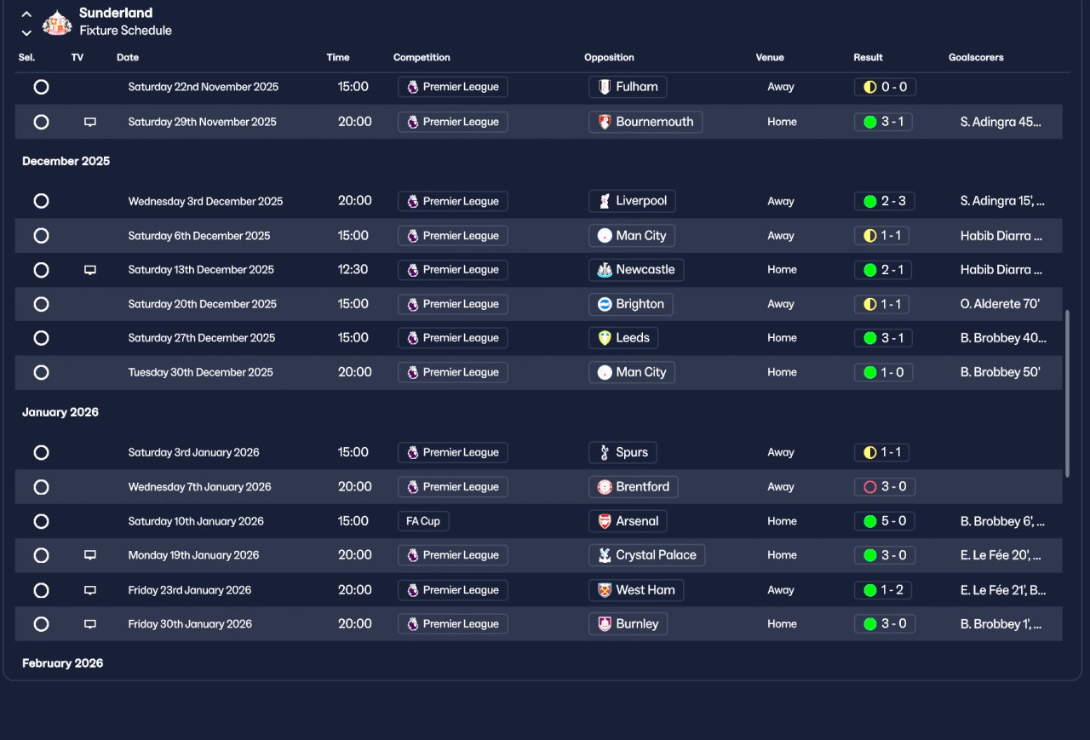This screenshot has height=740, width=1090.
Task: Click green win indicator beside 5 - 0
Action: pos(869,521)
